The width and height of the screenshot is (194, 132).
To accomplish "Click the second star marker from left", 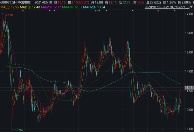I will click(x=50, y=11).
